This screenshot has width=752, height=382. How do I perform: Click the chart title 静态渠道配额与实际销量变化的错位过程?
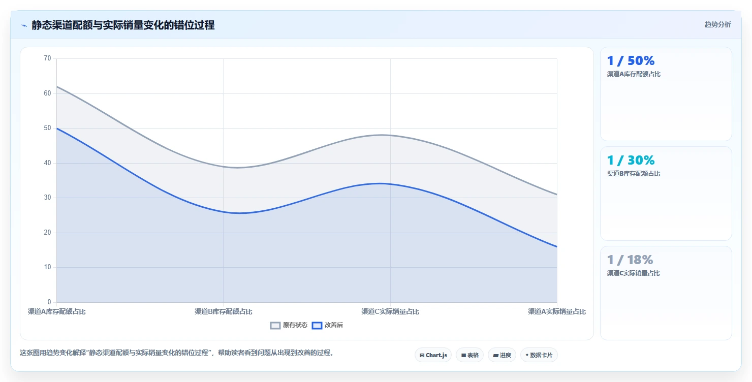click(123, 25)
